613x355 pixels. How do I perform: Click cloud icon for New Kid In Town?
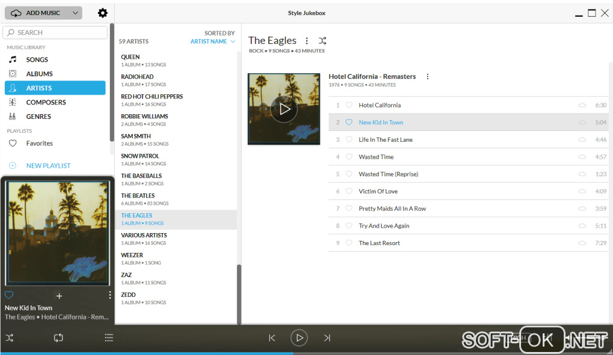coord(582,123)
